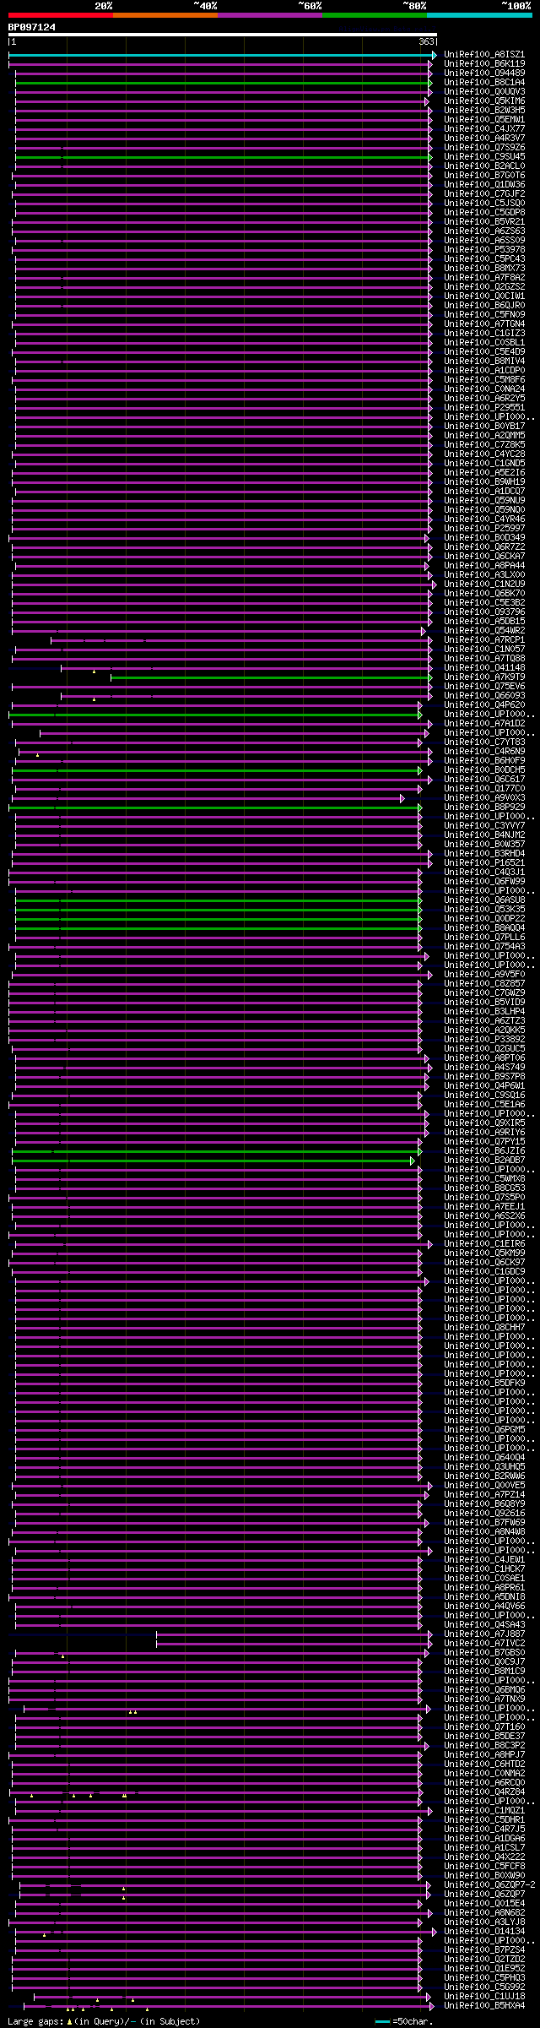Open hit UniRef100_Q5KIM6

click(x=484, y=101)
